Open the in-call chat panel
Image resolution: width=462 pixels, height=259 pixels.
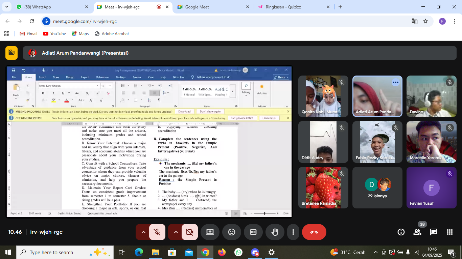433,232
